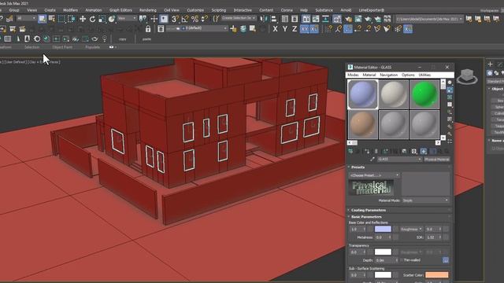504x283 pixels.
Task: Click the Base Color blue swatch
Action: coord(383,229)
